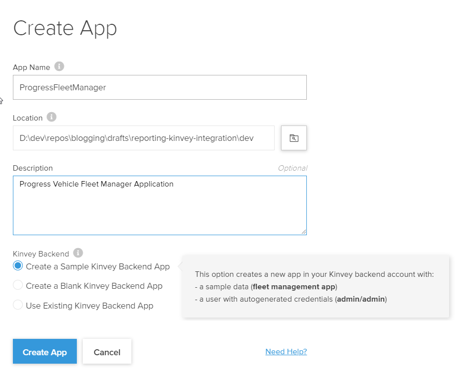This screenshot has height=385, width=460.
Task: Click the Optional hint text
Action: (292, 168)
